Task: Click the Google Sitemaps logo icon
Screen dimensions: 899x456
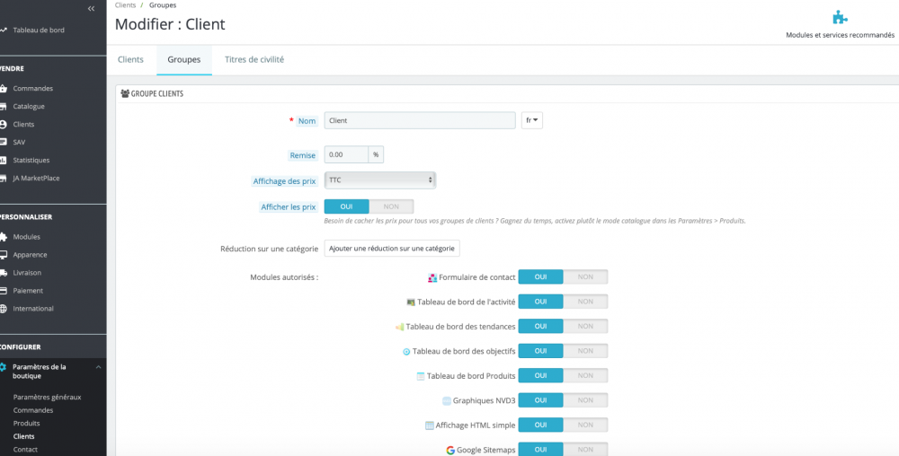Action: pyautogui.click(x=450, y=451)
